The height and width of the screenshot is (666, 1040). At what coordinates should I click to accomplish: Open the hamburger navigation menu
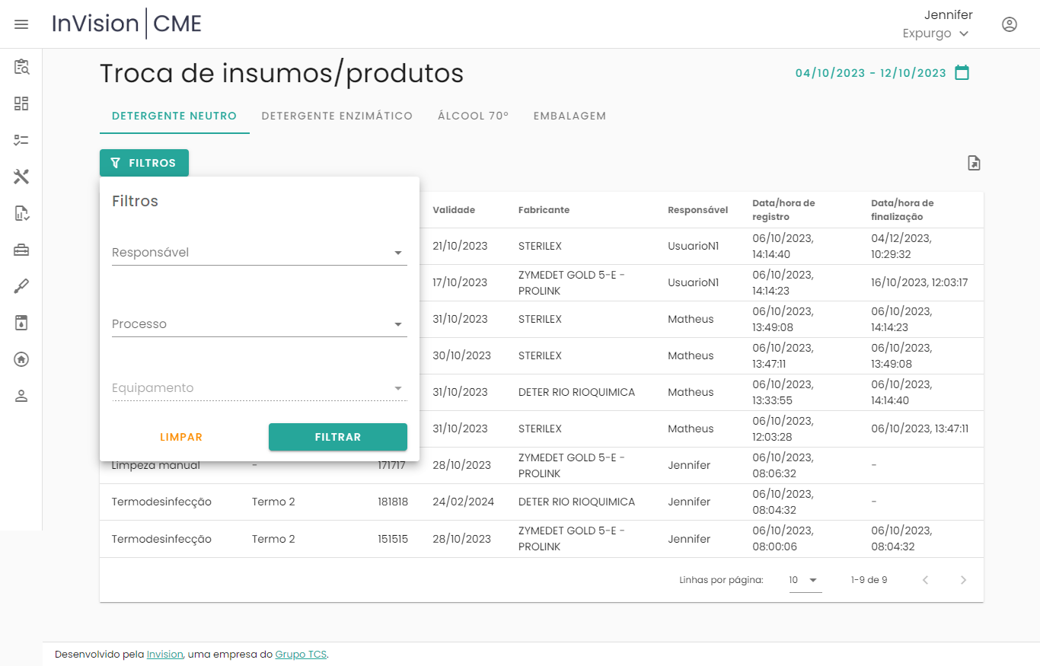click(21, 24)
